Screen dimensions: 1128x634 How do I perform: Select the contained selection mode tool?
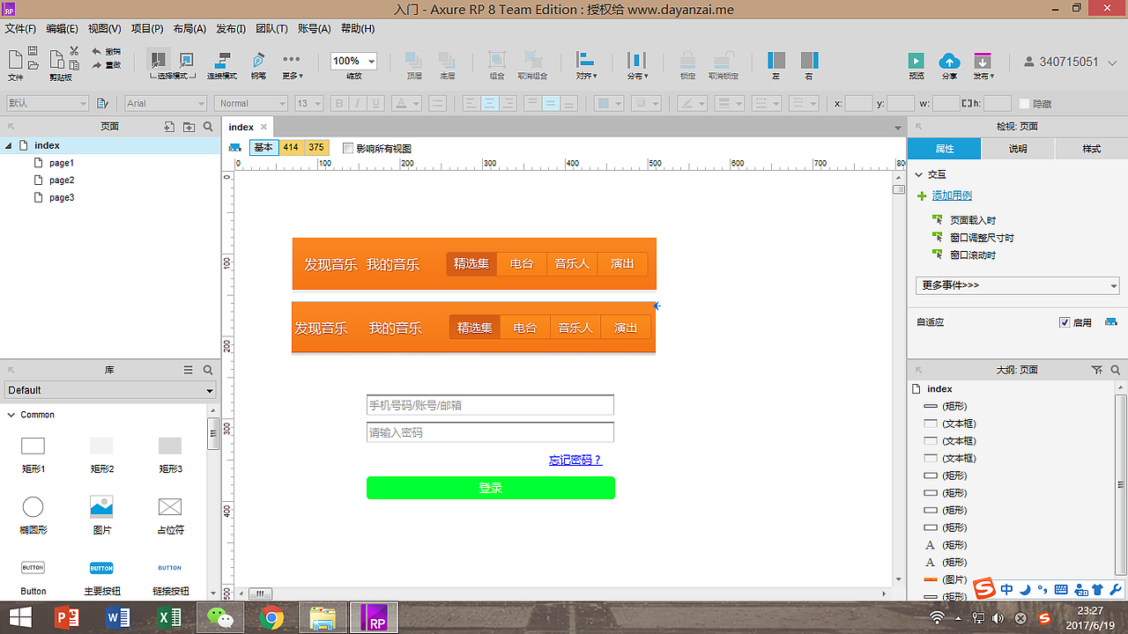point(186,60)
